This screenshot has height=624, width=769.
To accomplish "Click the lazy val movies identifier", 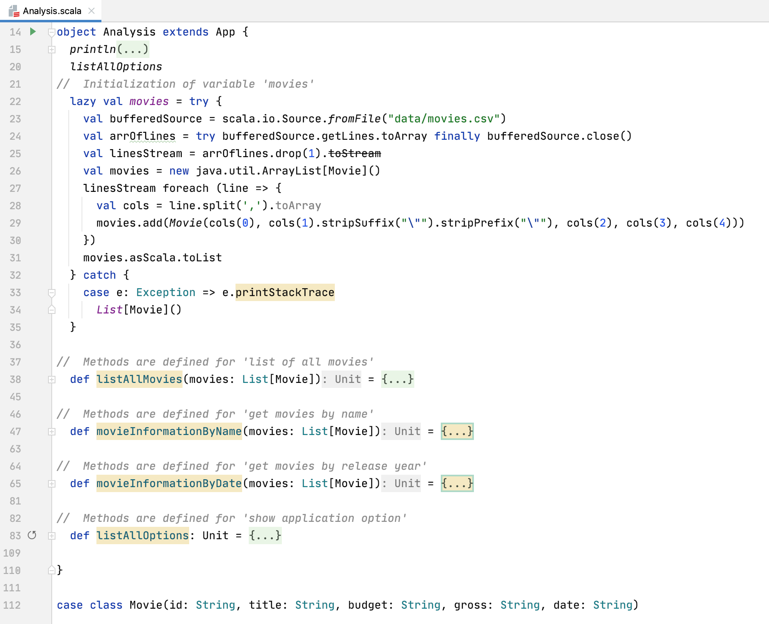I will [149, 101].
